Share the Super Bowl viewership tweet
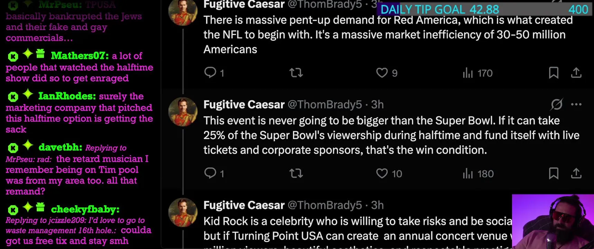 [576, 173]
